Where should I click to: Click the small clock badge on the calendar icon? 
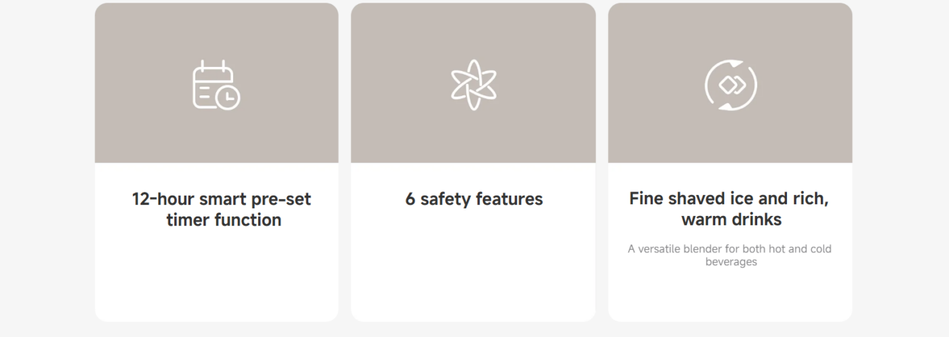(228, 98)
